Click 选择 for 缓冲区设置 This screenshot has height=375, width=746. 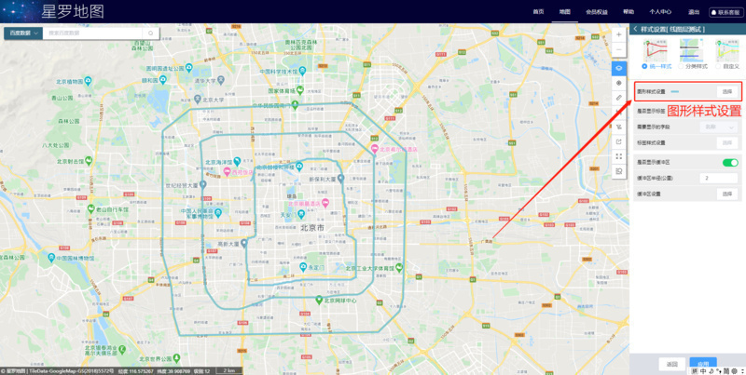[727, 194]
